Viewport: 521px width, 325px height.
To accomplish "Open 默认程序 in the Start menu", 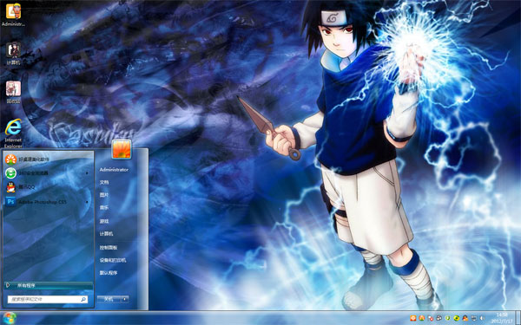I will point(109,273).
